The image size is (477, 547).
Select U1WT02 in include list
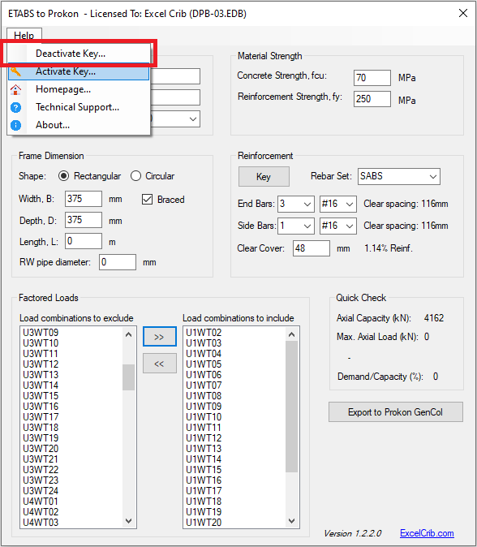(x=204, y=333)
